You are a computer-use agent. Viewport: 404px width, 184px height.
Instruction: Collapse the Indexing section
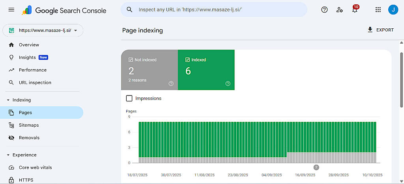click(x=8, y=100)
